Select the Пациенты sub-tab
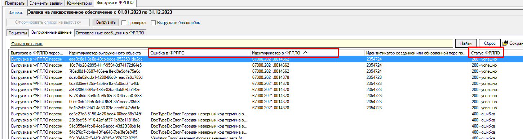Screen dimensions: 523x139 tap(18, 33)
